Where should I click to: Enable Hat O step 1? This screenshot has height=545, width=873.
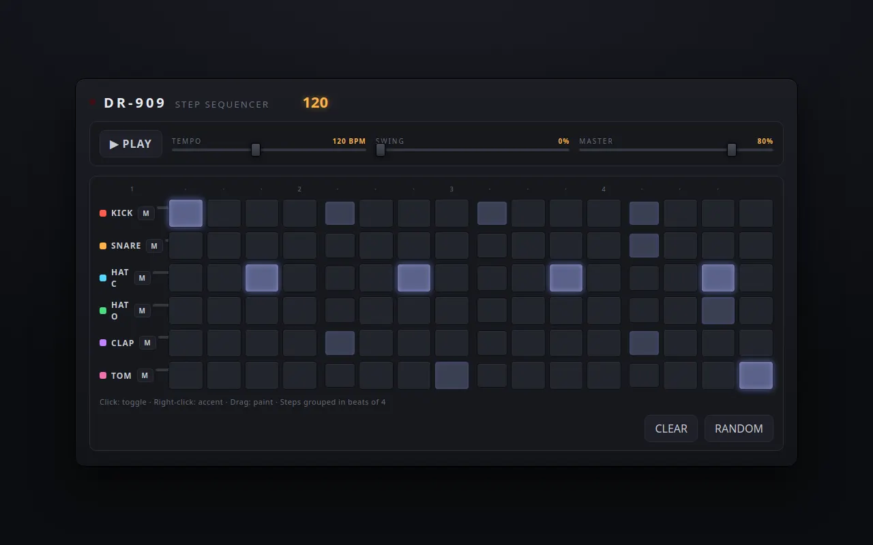(x=186, y=311)
